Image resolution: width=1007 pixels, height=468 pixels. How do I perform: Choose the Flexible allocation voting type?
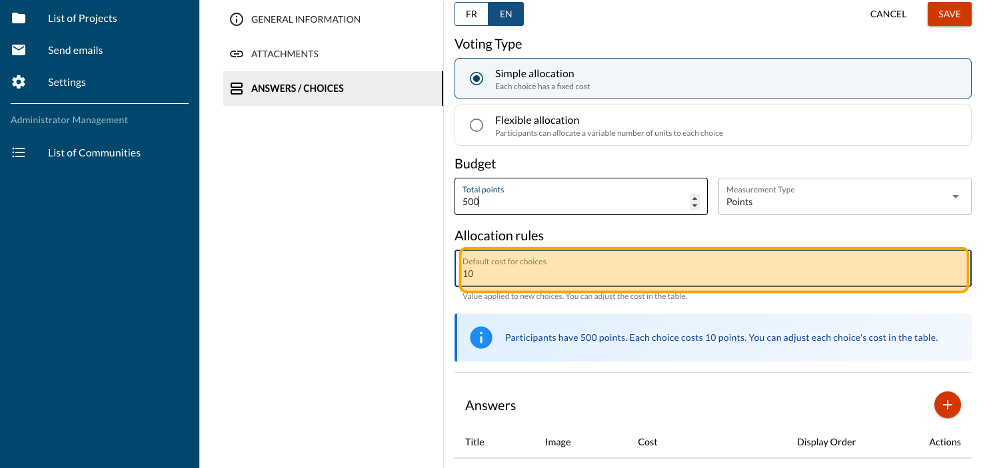(x=477, y=125)
